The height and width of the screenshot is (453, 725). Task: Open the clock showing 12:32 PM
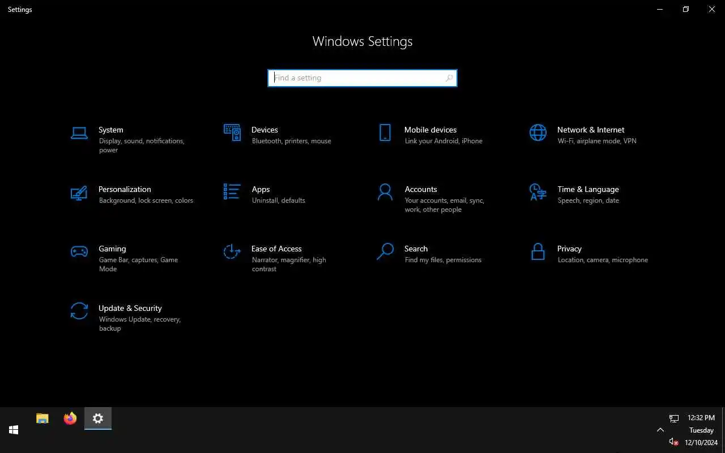pos(701,418)
